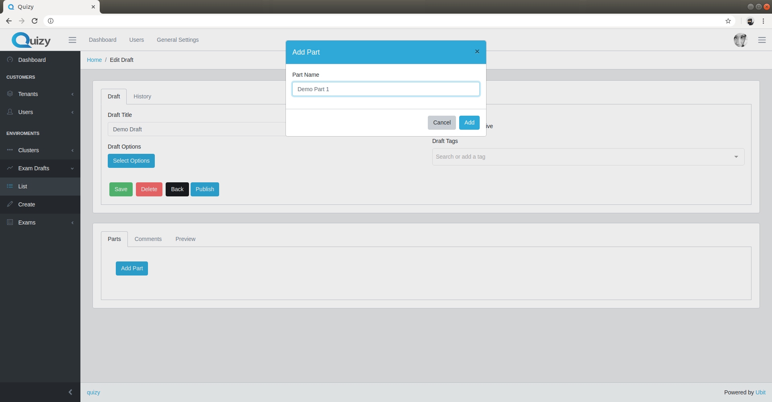Switch to the Preview tab
772x402 pixels.
click(x=185, y=239)
